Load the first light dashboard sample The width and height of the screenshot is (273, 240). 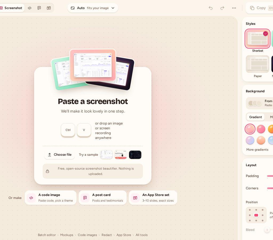click(x=106, y=155)
